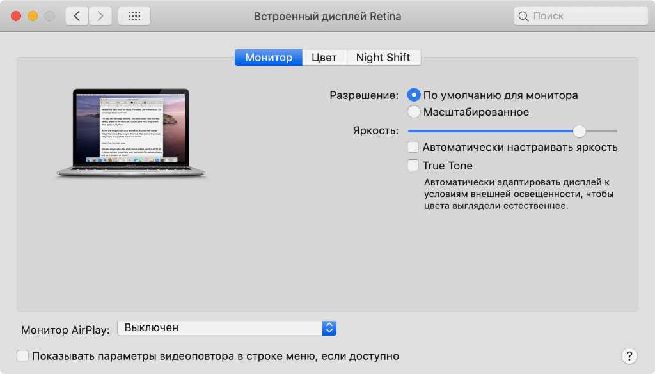Click the back navigation arrow

[77, 16]
